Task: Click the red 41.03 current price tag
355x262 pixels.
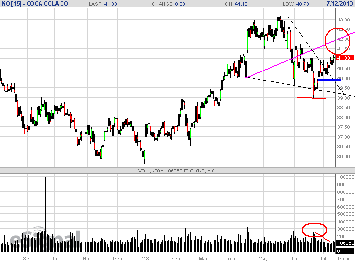Action: click(x=345, y=58)
